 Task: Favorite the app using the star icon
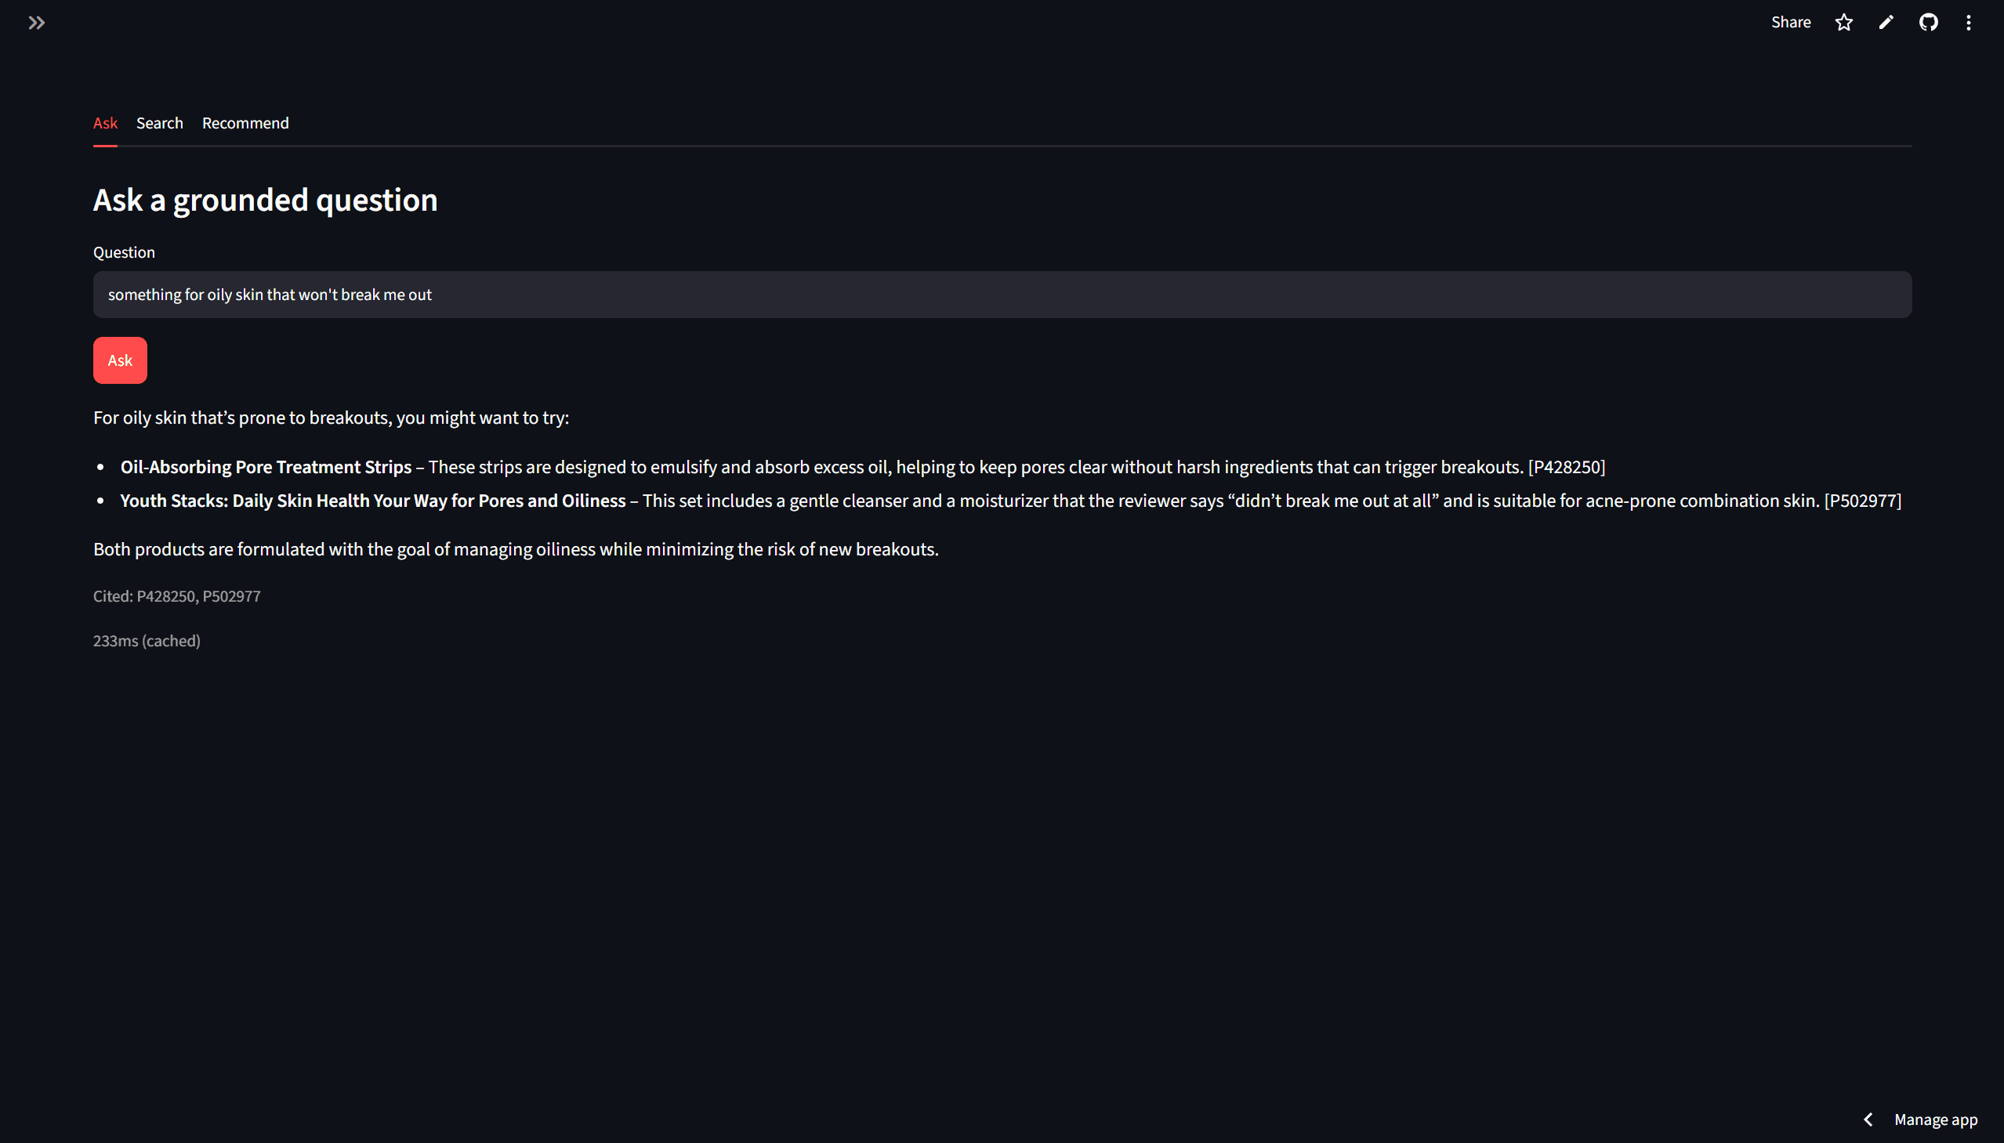(1844, 22)
